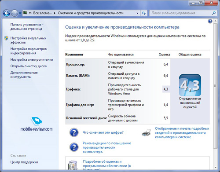220x172 pixels.
Task: Select the 'Процессор:' row label
Action: [x=75, y=64]
